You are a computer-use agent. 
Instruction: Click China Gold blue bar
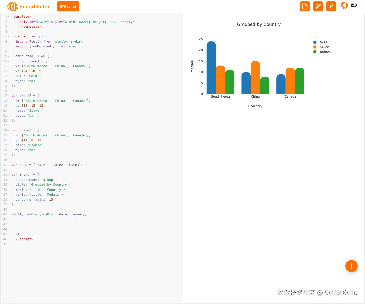click(x=246, y=83)
